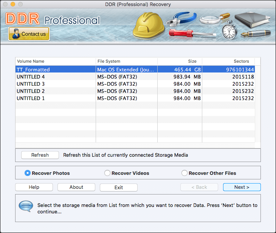Select the UNTITLED 1 volume
This screenshot has height=233, width=276.
click(135, 98)
